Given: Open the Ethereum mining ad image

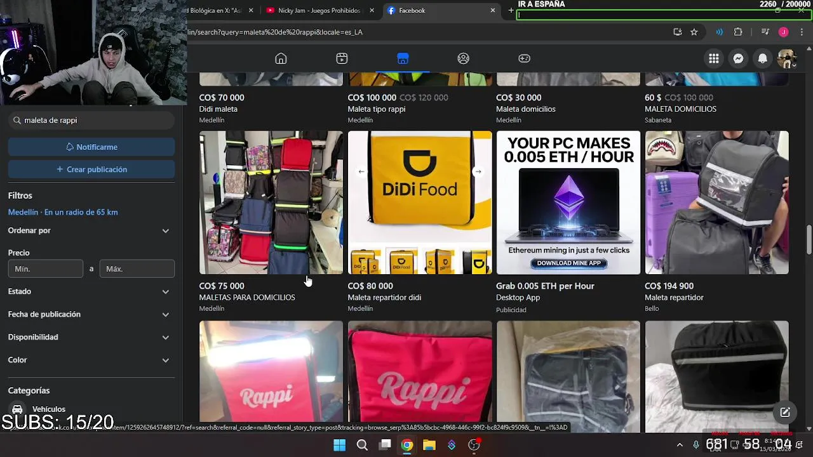Looking at the screenshot, I should 568,202.
